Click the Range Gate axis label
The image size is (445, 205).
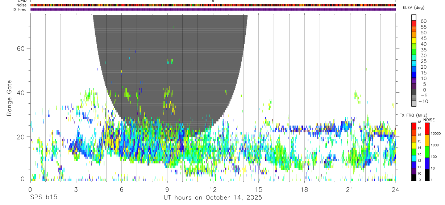[10, 98]
